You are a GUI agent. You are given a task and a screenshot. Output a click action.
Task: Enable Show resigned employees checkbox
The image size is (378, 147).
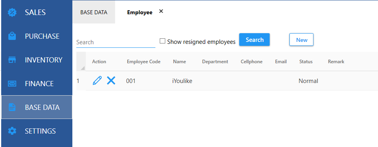click(x=163, y=41)
